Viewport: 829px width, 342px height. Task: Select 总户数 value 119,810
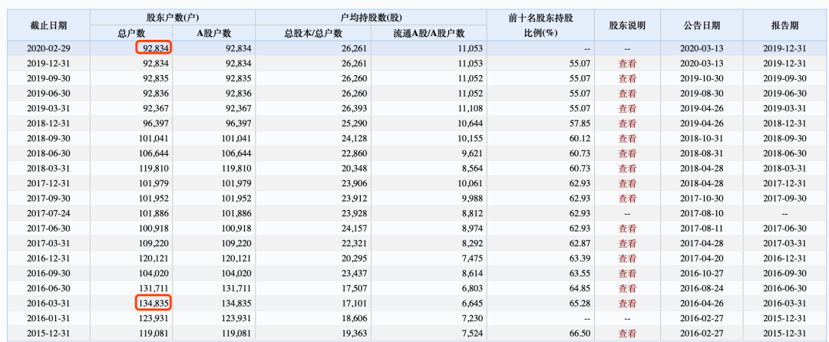(153, 169)
